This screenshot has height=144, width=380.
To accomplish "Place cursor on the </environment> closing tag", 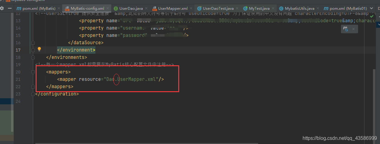I will tap(76, 50).
